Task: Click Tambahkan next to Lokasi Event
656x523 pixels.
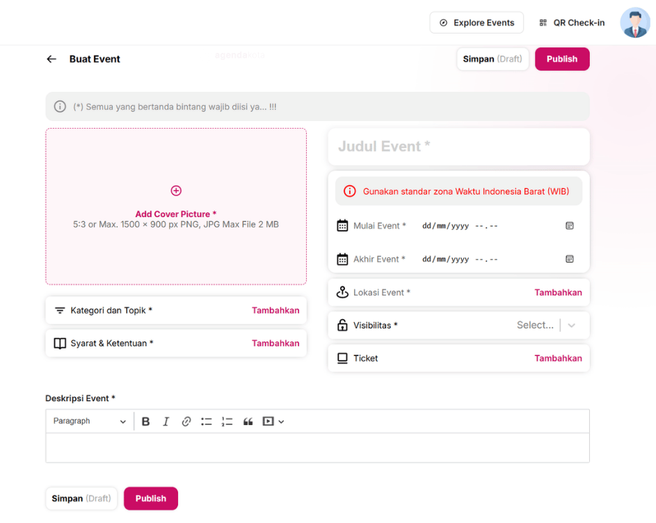Action: point(558,293)
